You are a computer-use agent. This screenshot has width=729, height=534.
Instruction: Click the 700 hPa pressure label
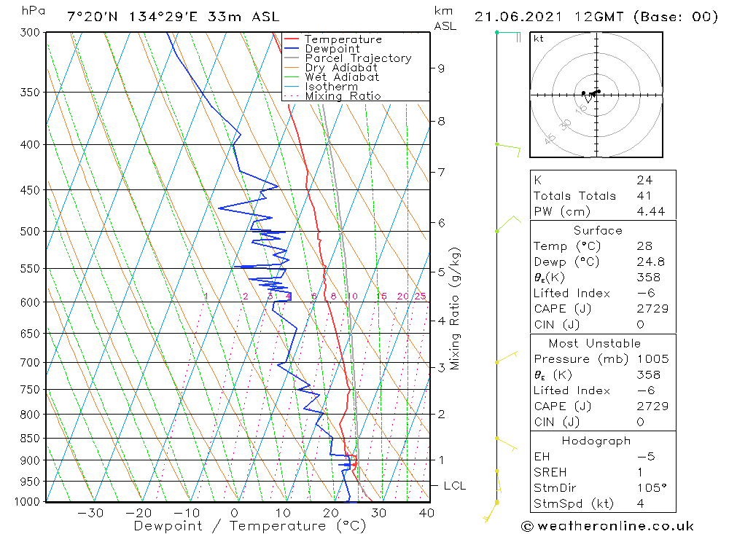(30, 363)
